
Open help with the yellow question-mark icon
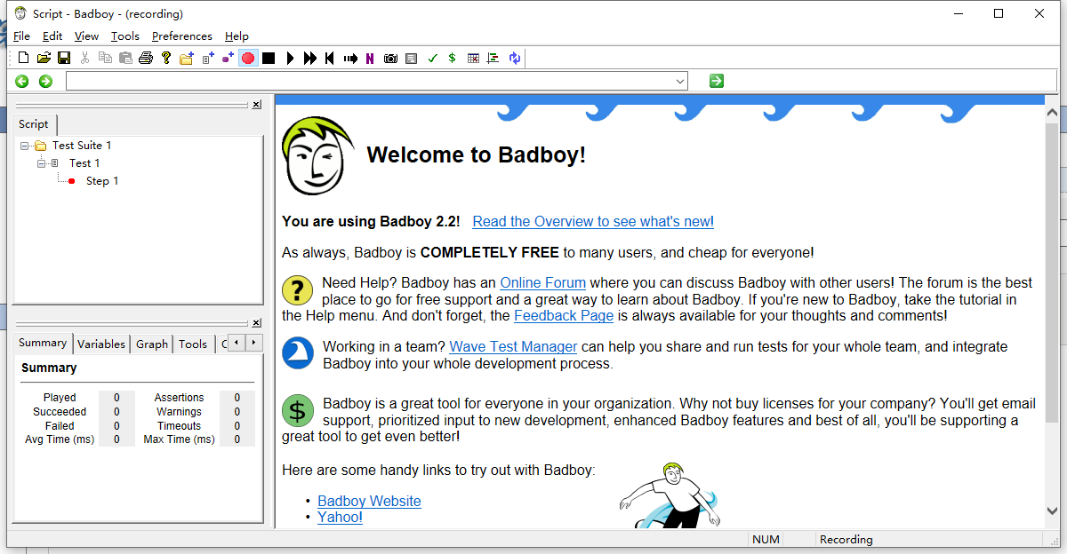click(x=165, y=58)
